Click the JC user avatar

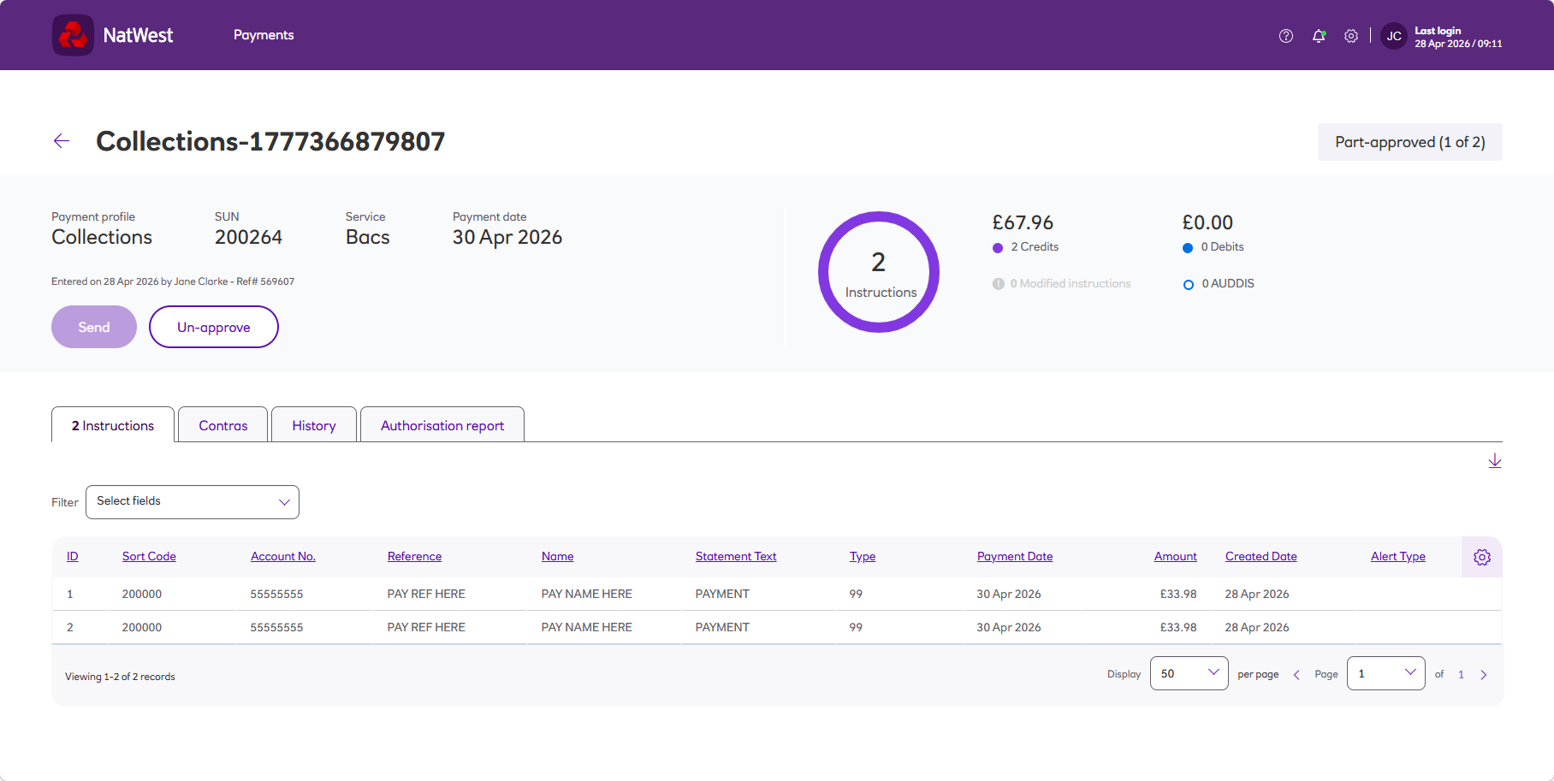point(1394,36)
